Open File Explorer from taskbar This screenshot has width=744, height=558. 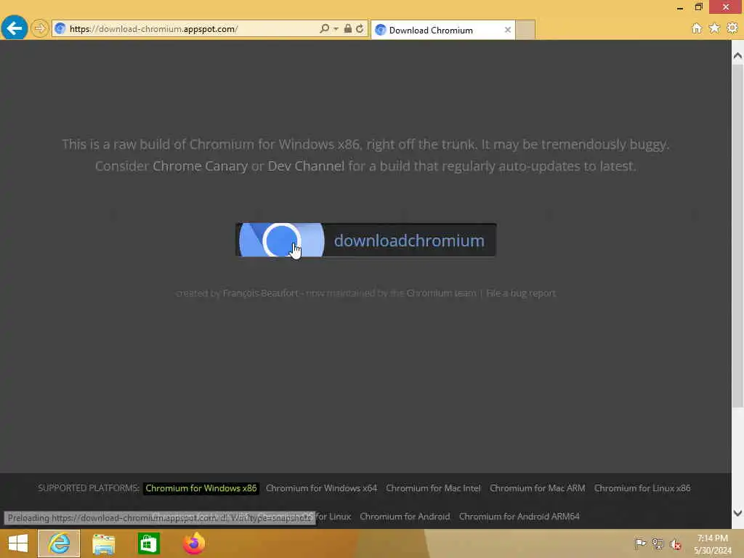point(103,543)
